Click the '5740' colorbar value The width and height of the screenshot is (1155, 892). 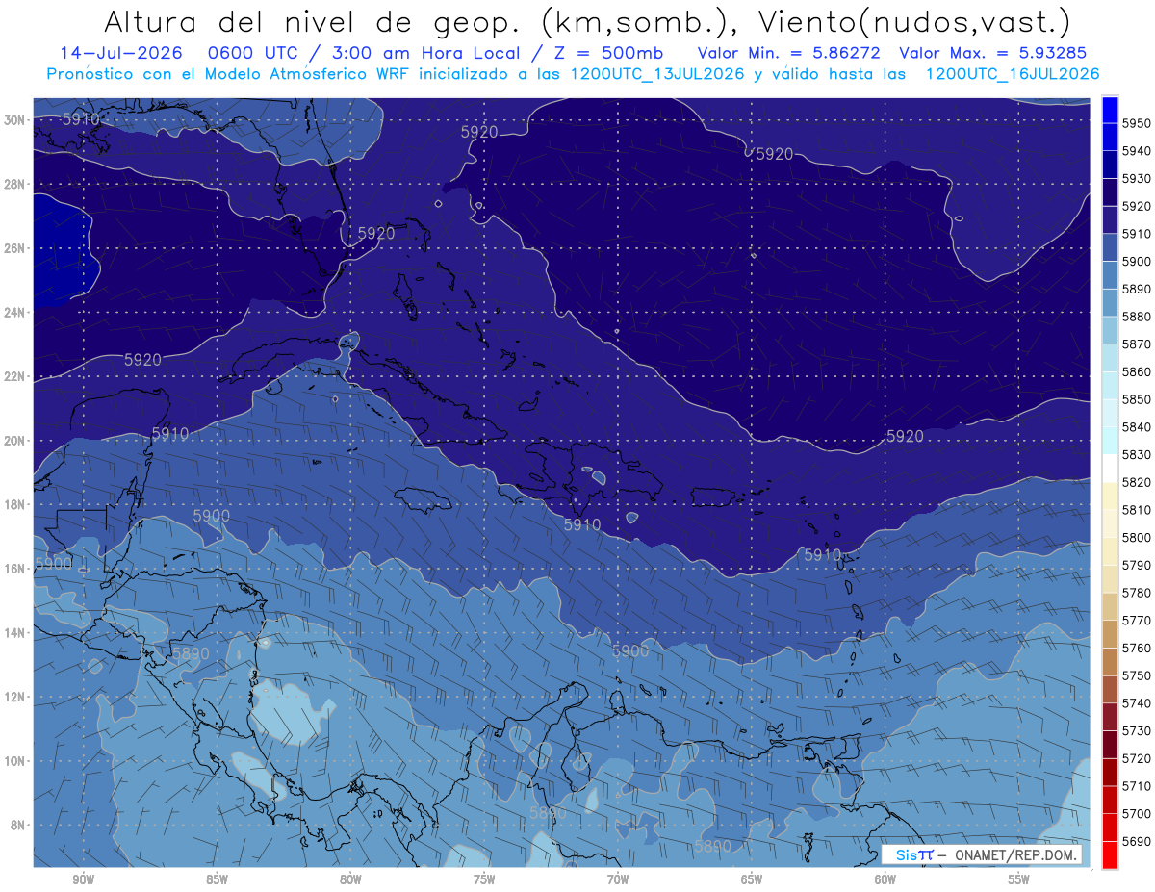1138,703
